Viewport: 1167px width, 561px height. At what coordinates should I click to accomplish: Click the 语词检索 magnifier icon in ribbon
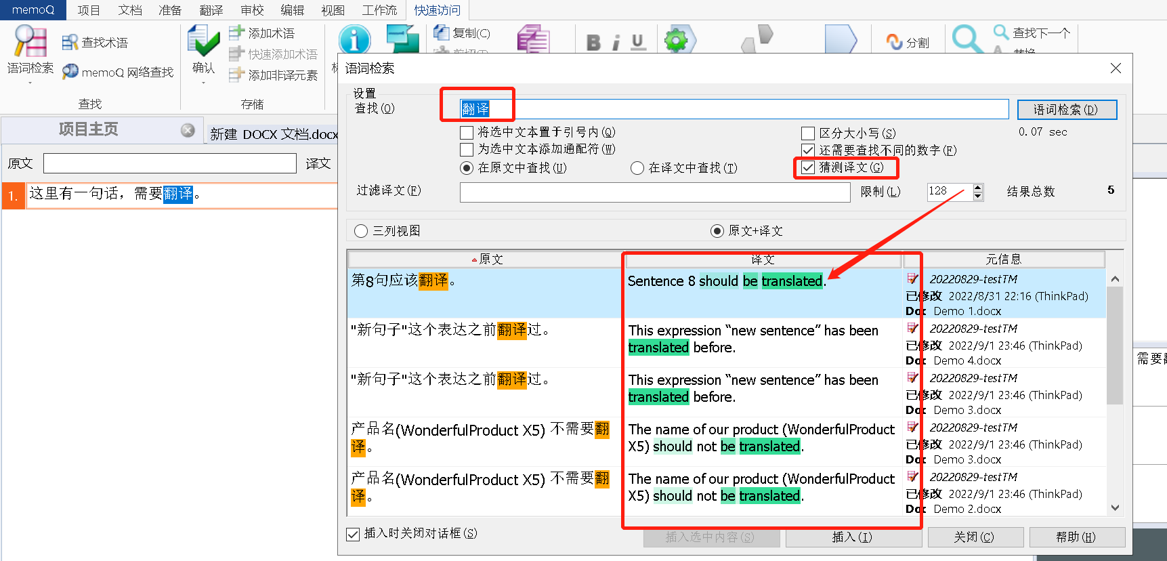[x=30, y=41]
